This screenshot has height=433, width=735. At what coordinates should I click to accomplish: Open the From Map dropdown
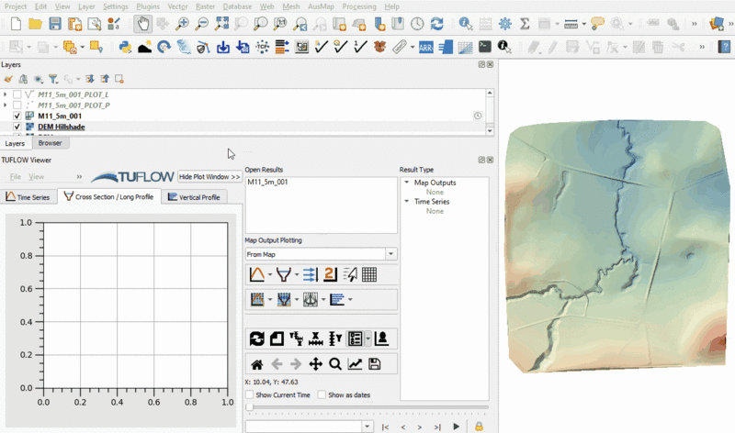[391, 254]
